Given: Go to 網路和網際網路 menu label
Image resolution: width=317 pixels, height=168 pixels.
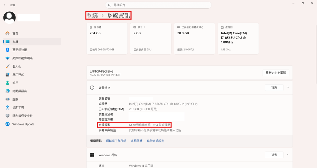Looking at the screenshot, I should (x=22, y=58).
